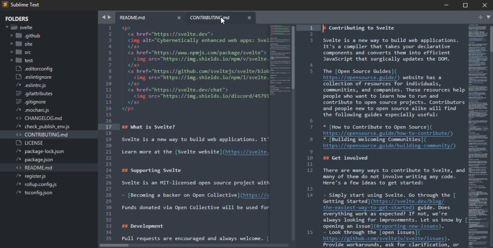Click the #reporting-new-issues link
Screen dimensions: 493x248
pos(407,226)
